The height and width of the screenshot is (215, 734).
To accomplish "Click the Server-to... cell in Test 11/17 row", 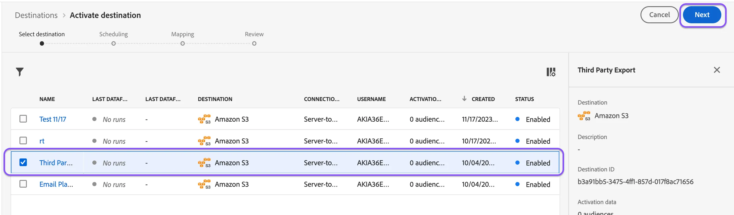I will 321,119.
